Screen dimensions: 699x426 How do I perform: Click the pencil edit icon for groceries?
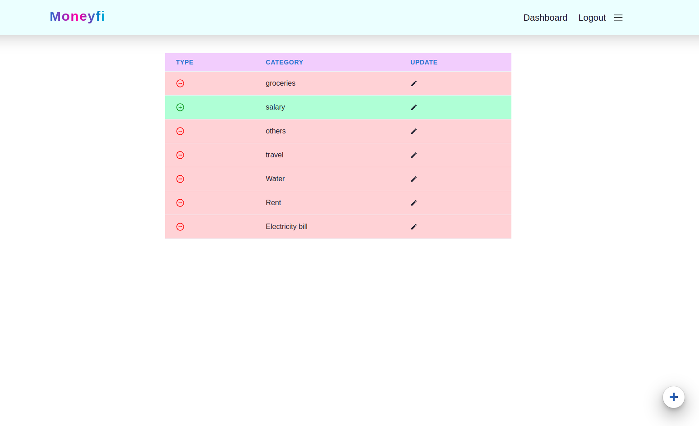point(414,83)
